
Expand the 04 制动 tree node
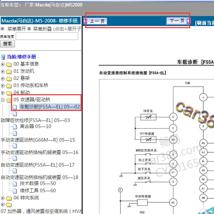[x=2, y=93]
